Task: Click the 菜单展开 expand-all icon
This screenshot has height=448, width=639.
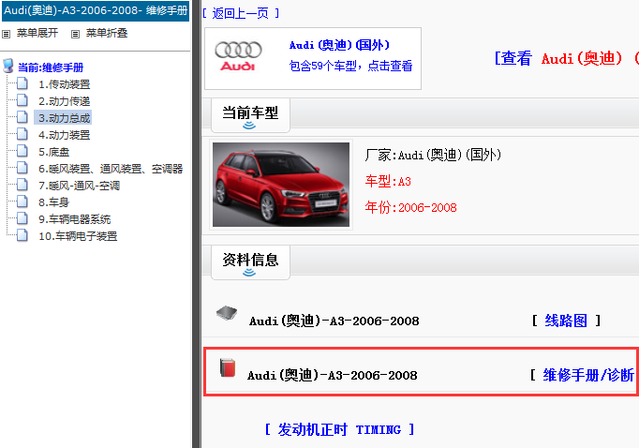Action: (7, 35)
